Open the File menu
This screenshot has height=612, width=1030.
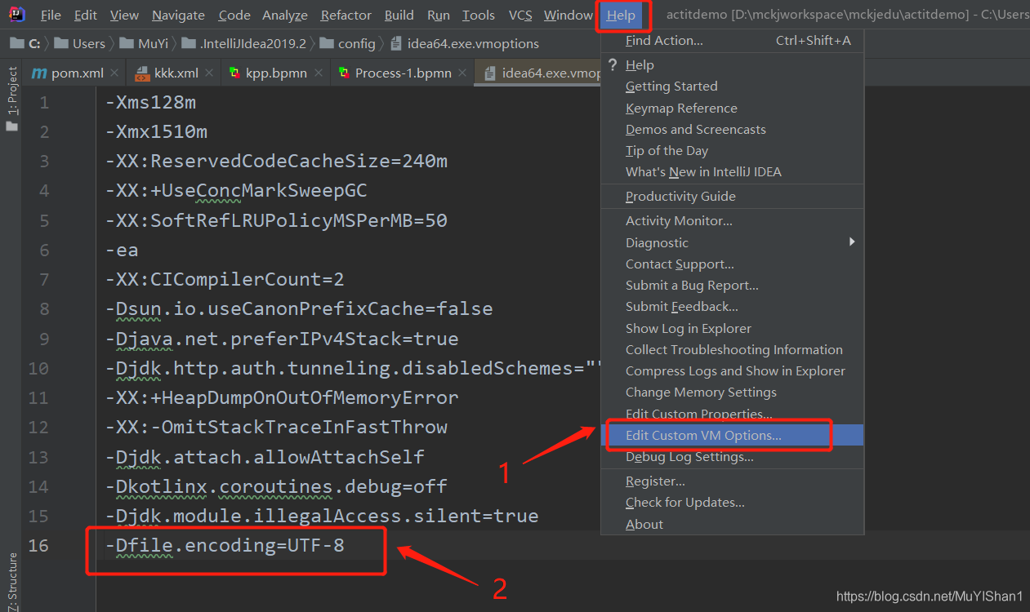pos(51,15)
